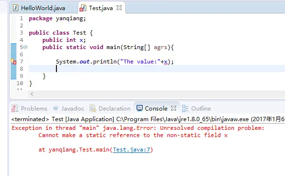Viewport: 285px width, 176px height.
Task: Click the Java file icon on HelloWorld.java tab
Action: tap(15, 8)
